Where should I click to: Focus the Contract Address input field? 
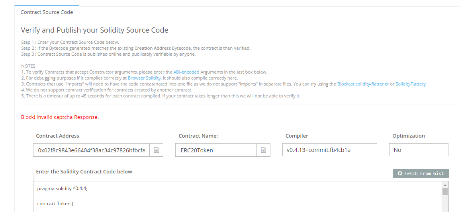(x=91, y=150)
